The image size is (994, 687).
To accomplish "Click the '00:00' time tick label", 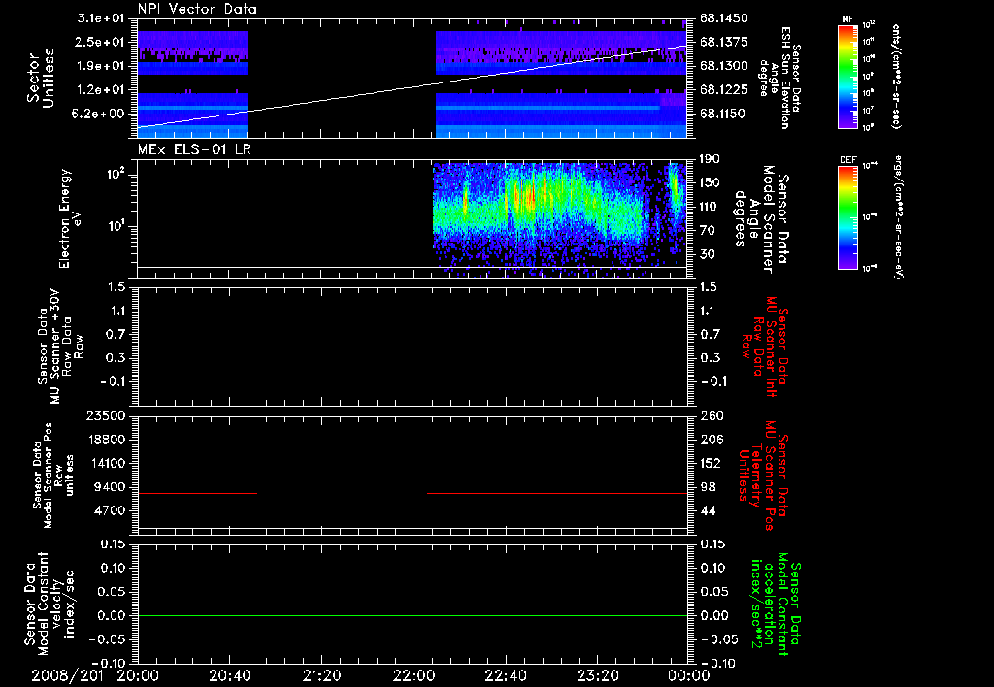I will 689,675.
